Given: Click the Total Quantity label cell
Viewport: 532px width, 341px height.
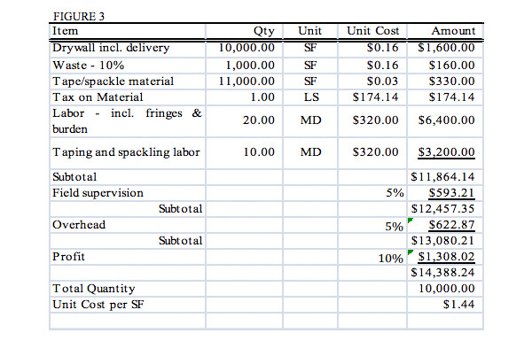Looking at the screenshot, I should click(128, 289).
